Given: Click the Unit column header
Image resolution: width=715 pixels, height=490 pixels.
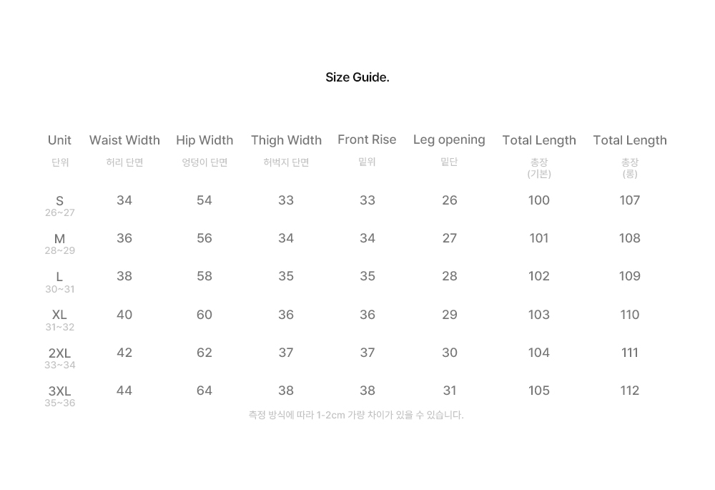Looking at the screenshot, I should 59,140.
